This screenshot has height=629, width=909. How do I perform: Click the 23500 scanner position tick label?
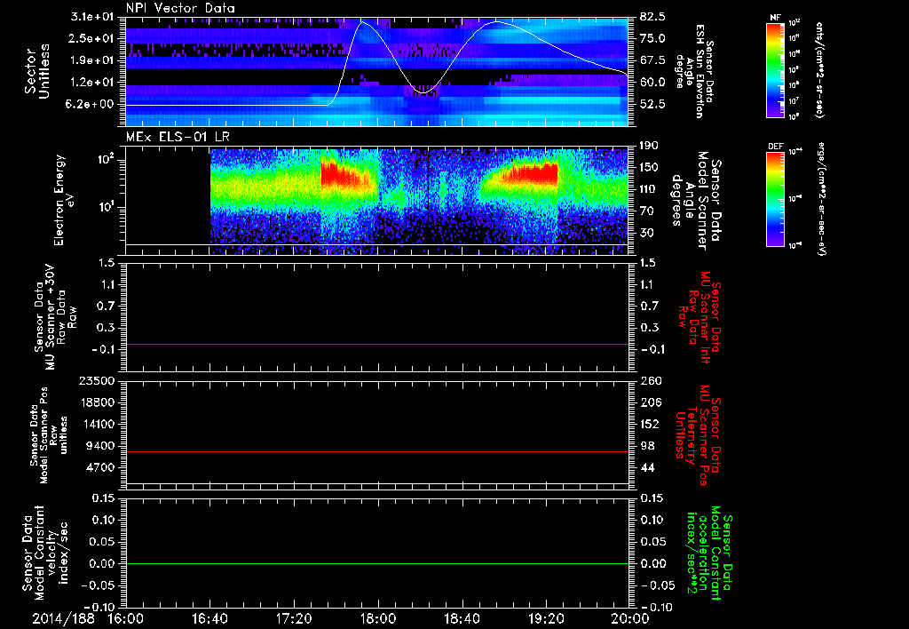[97, 381]
